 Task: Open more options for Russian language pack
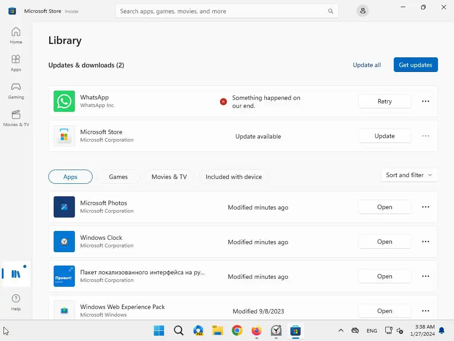[x=425, y=276]
